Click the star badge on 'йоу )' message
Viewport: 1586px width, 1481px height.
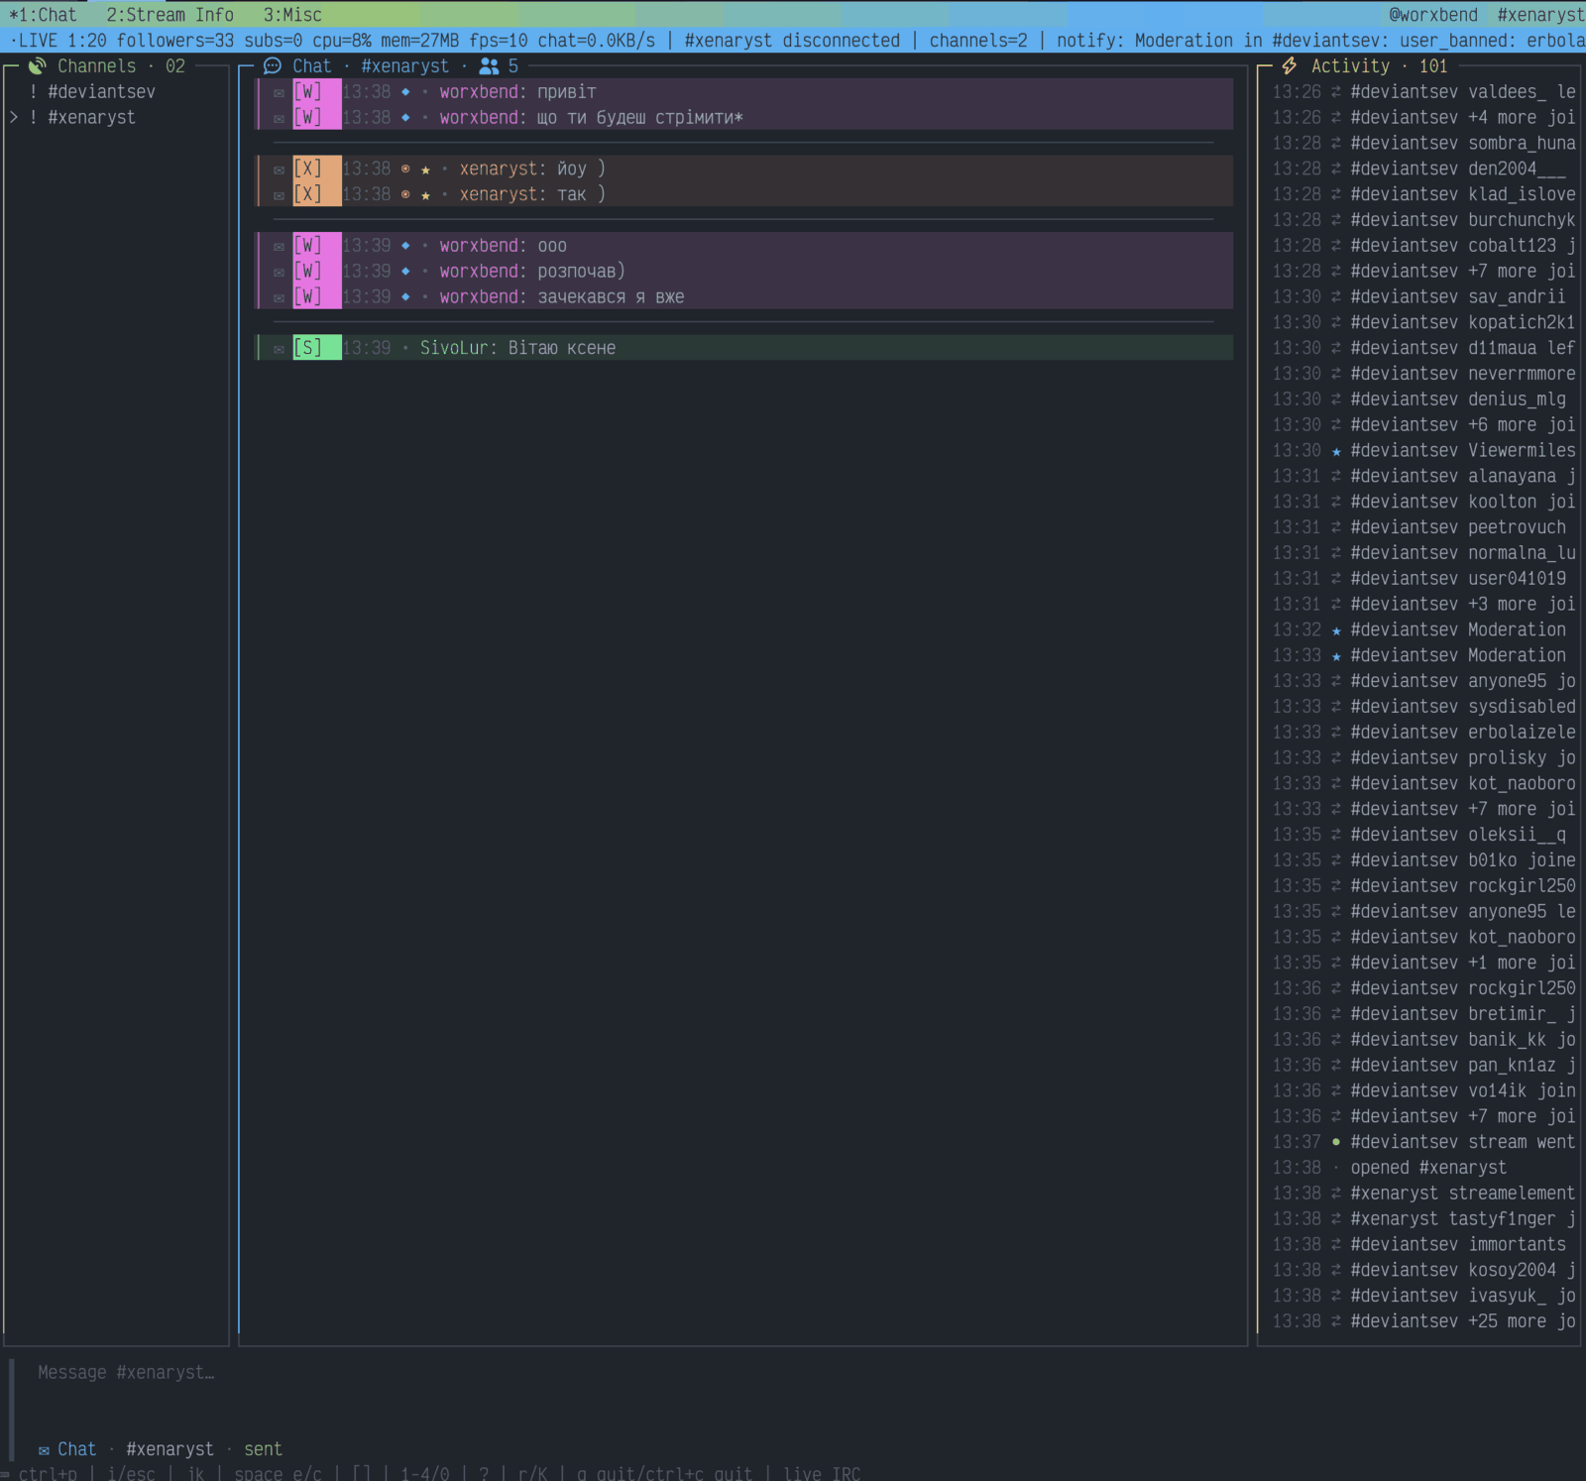[425, 170]
